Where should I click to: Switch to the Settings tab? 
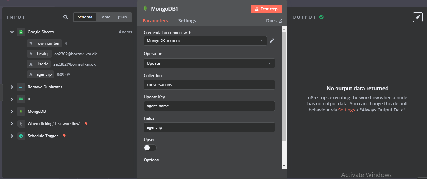(x=187, y=21)
